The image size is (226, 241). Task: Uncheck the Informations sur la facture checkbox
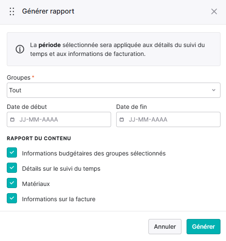point(12,198)
